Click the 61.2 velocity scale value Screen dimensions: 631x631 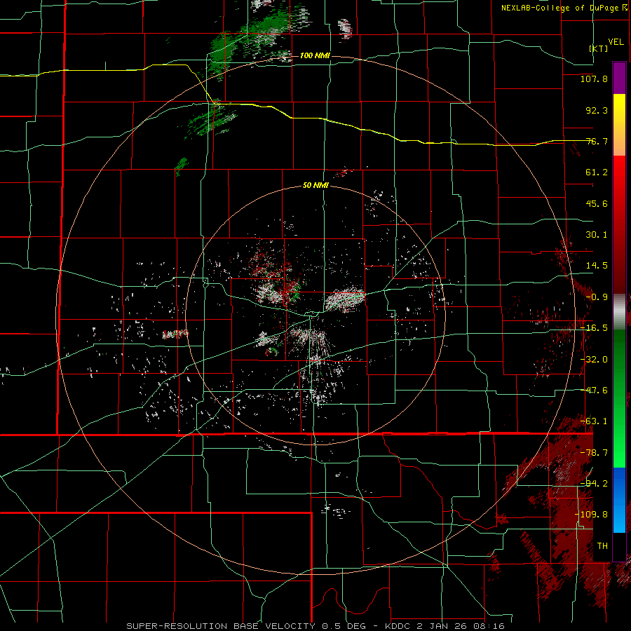point(597,172)
